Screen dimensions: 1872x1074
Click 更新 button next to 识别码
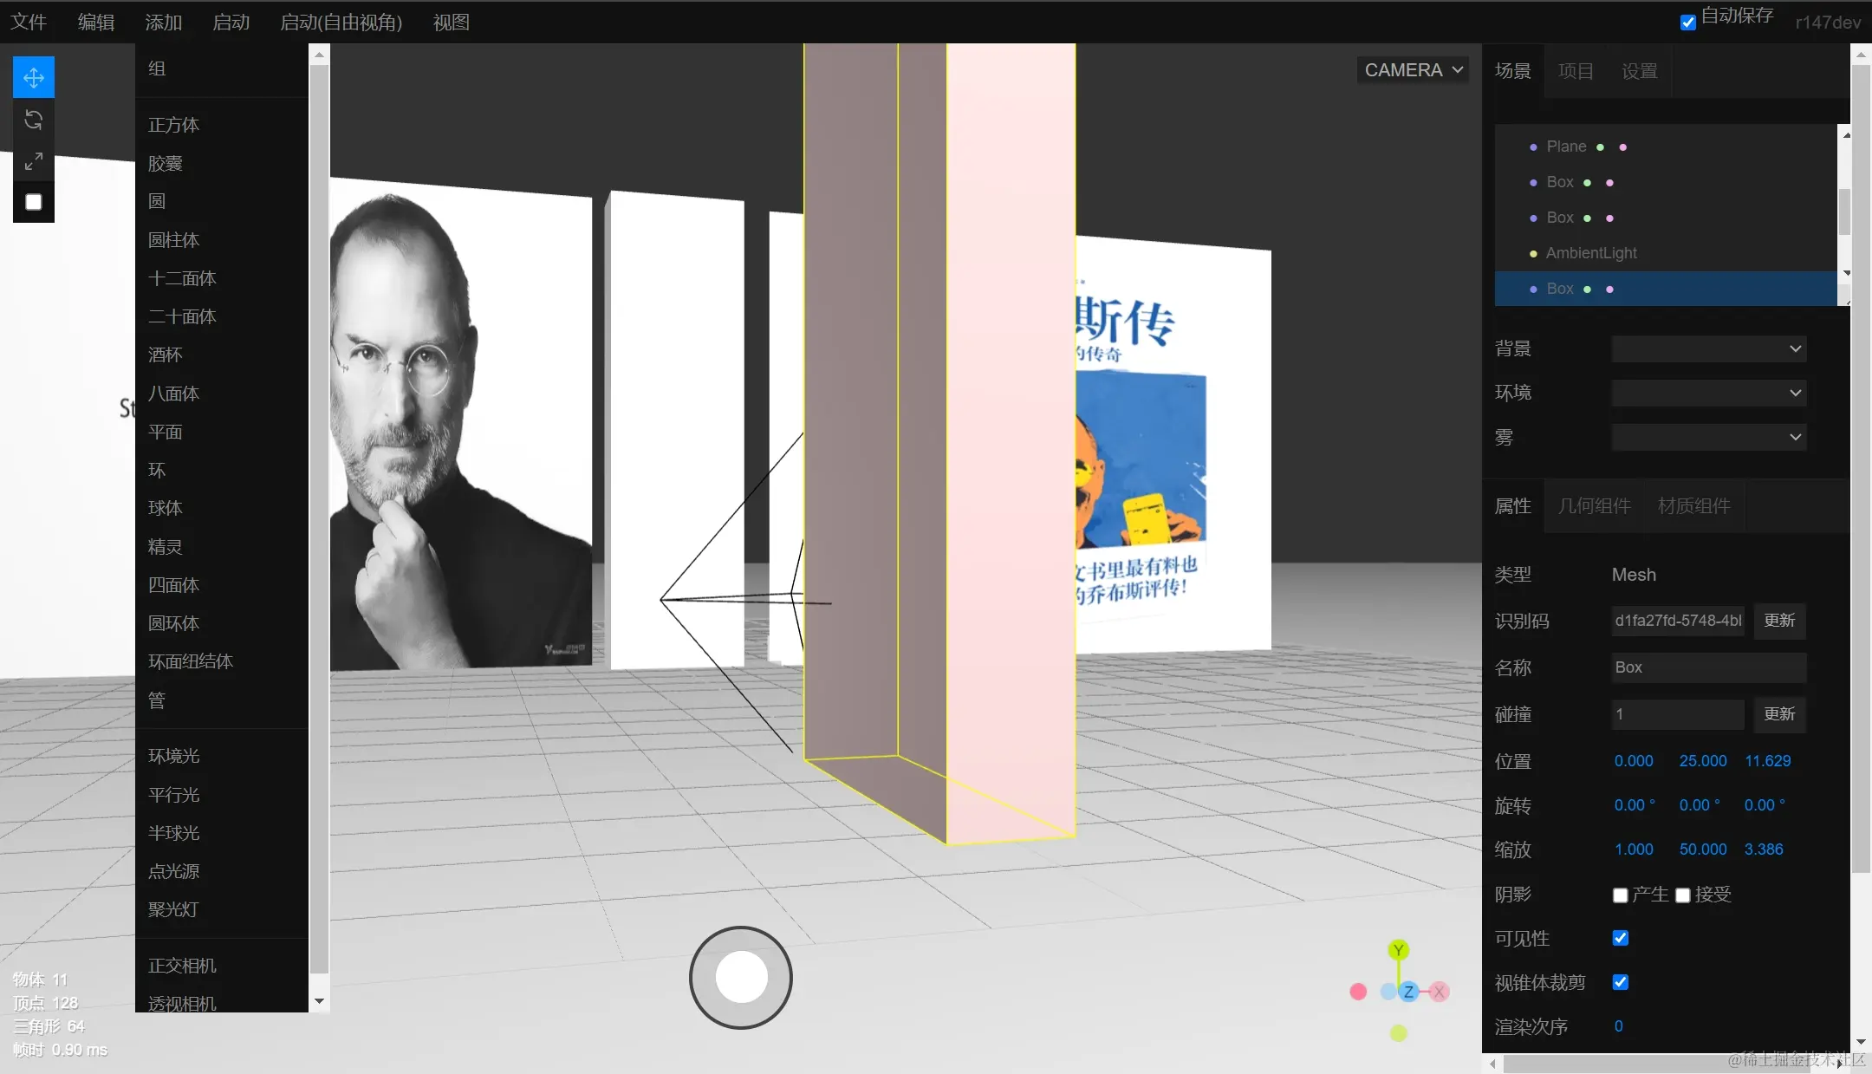coord(1779,621)
